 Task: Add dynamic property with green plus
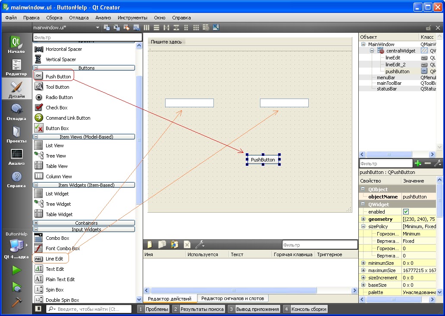(x=418, y=163)
